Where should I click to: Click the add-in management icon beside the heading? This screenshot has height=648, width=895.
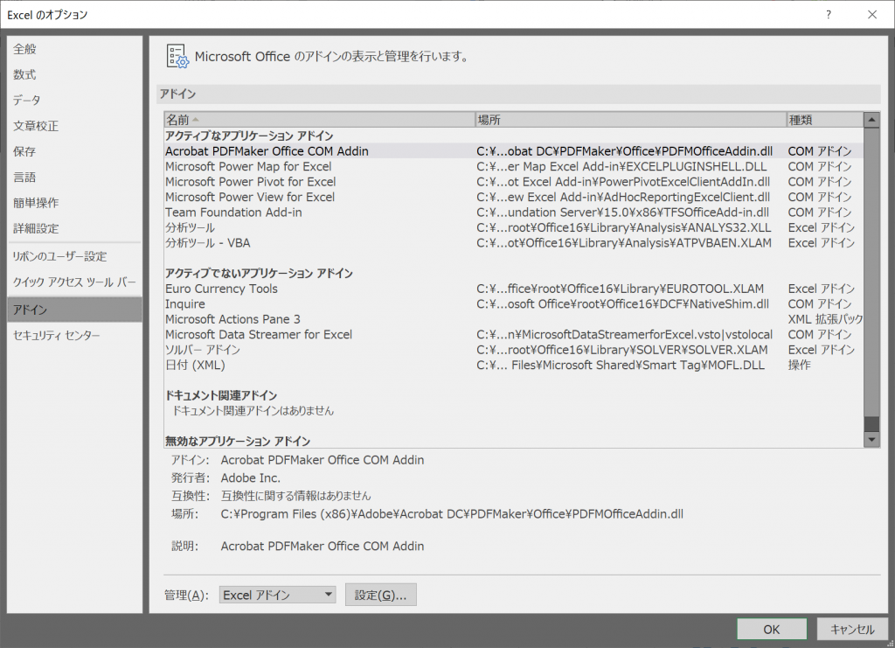[x=177, y=55]
